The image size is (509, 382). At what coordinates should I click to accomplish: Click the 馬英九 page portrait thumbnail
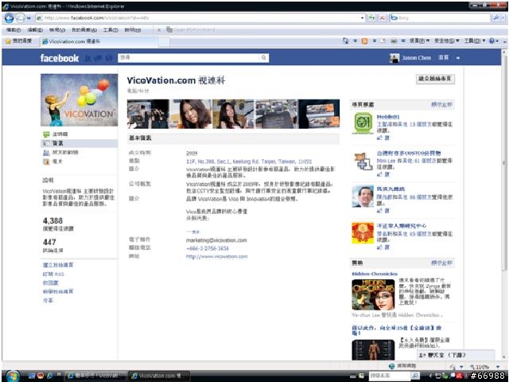(x=363, y=197)
